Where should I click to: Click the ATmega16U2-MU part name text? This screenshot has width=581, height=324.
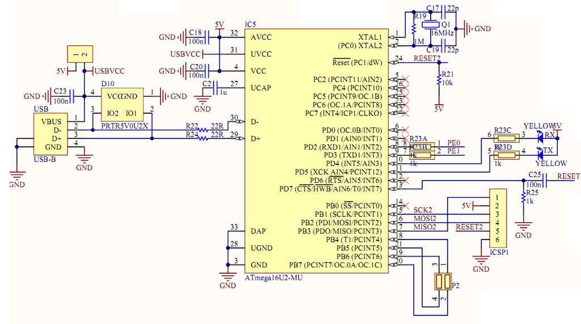click(x=273, y=278)
